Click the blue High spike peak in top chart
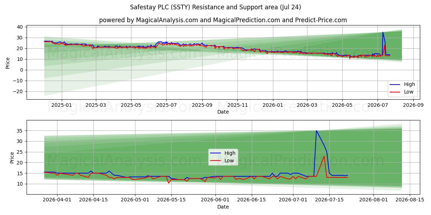This screenshot has width=431, height=215. pyautogui.click(x=383, y=32)
